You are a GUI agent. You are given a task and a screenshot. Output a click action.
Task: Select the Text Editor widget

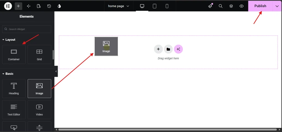pos(14,109)
